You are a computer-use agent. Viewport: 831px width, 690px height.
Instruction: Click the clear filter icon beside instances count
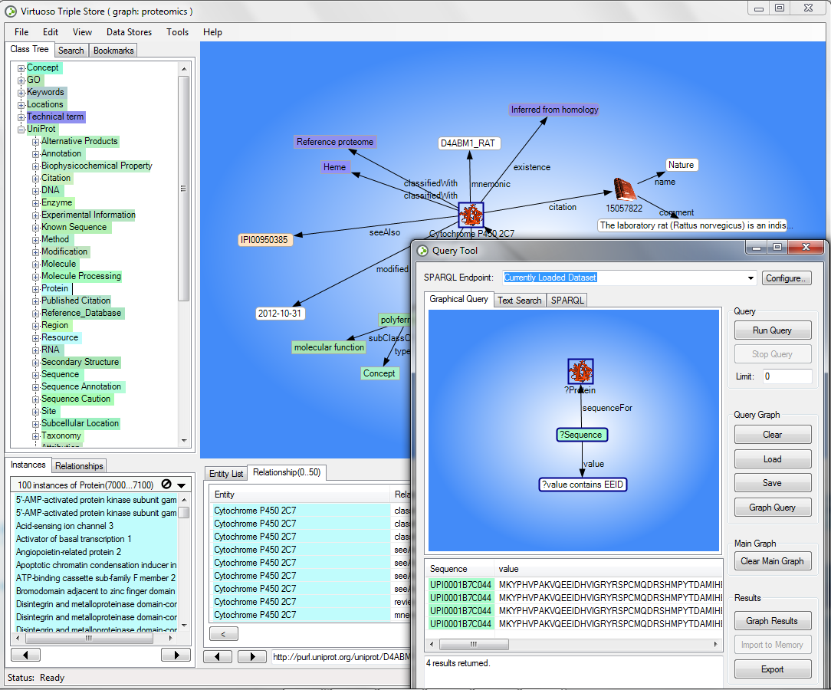(x=166, y=485)
